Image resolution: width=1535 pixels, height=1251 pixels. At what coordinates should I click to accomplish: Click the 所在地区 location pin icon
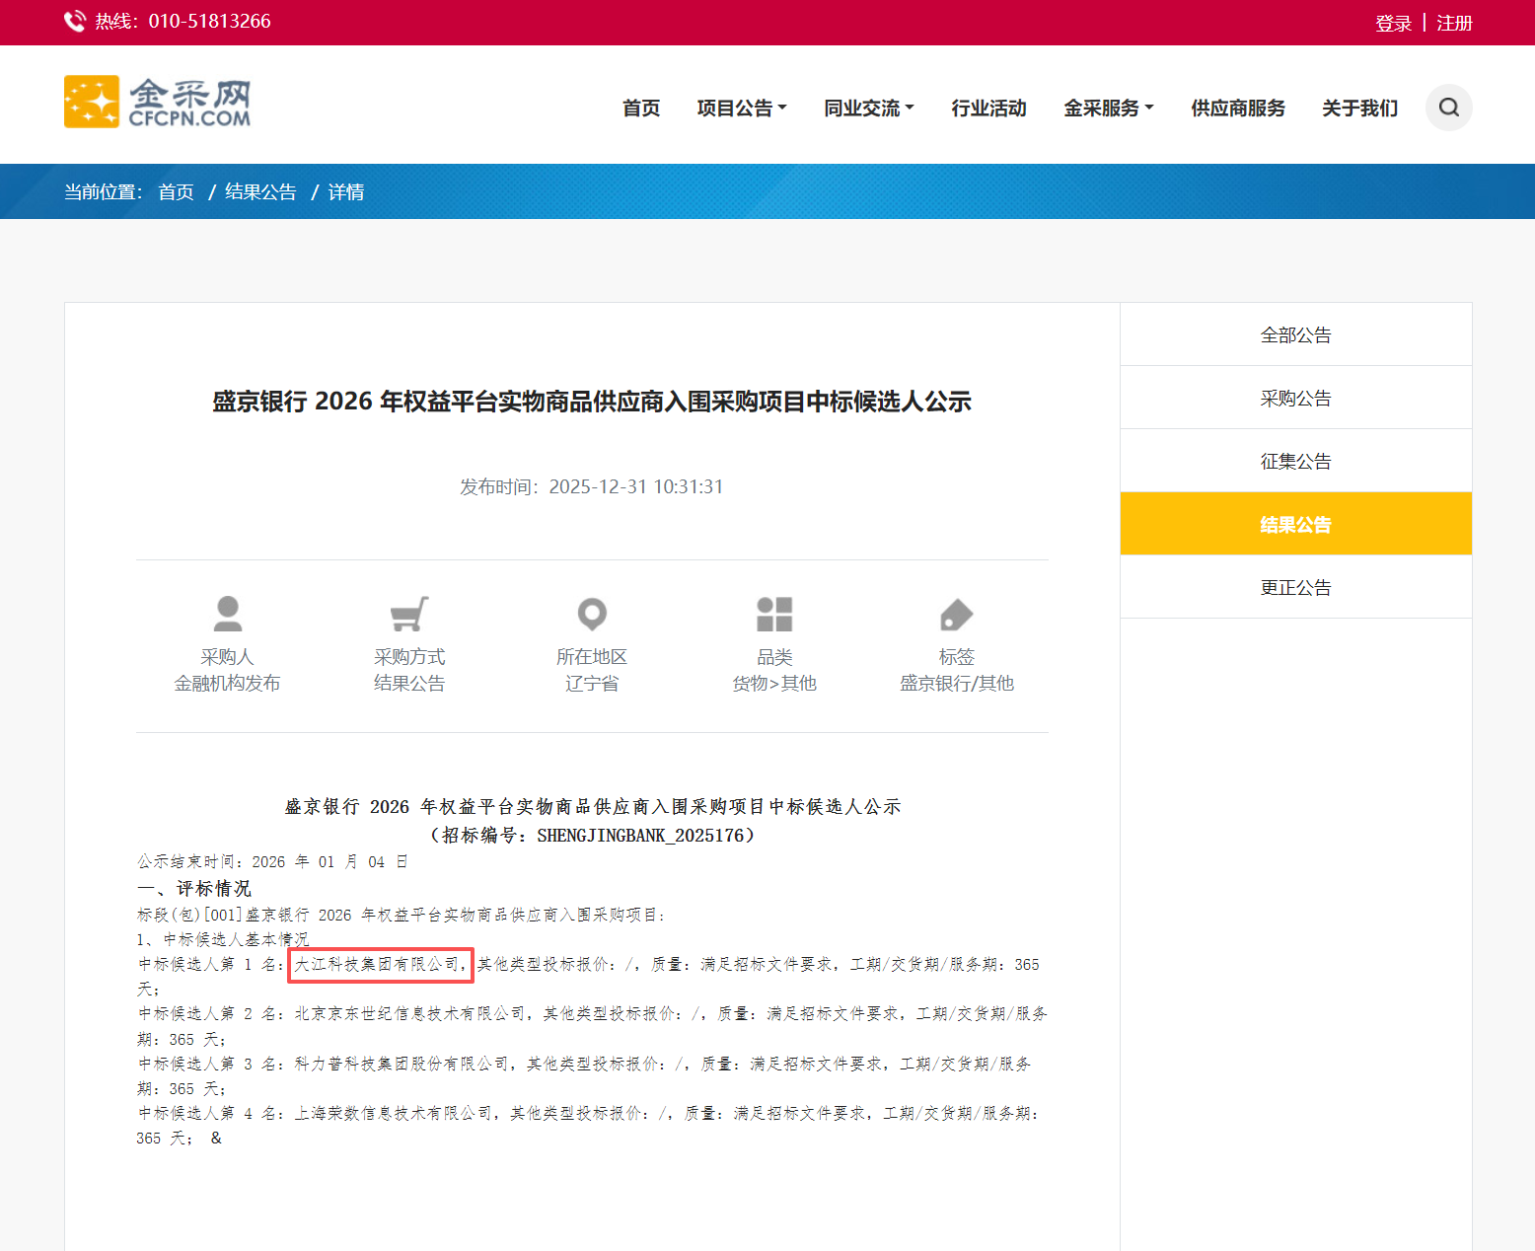pyautogui.click(x=592, y=614)
